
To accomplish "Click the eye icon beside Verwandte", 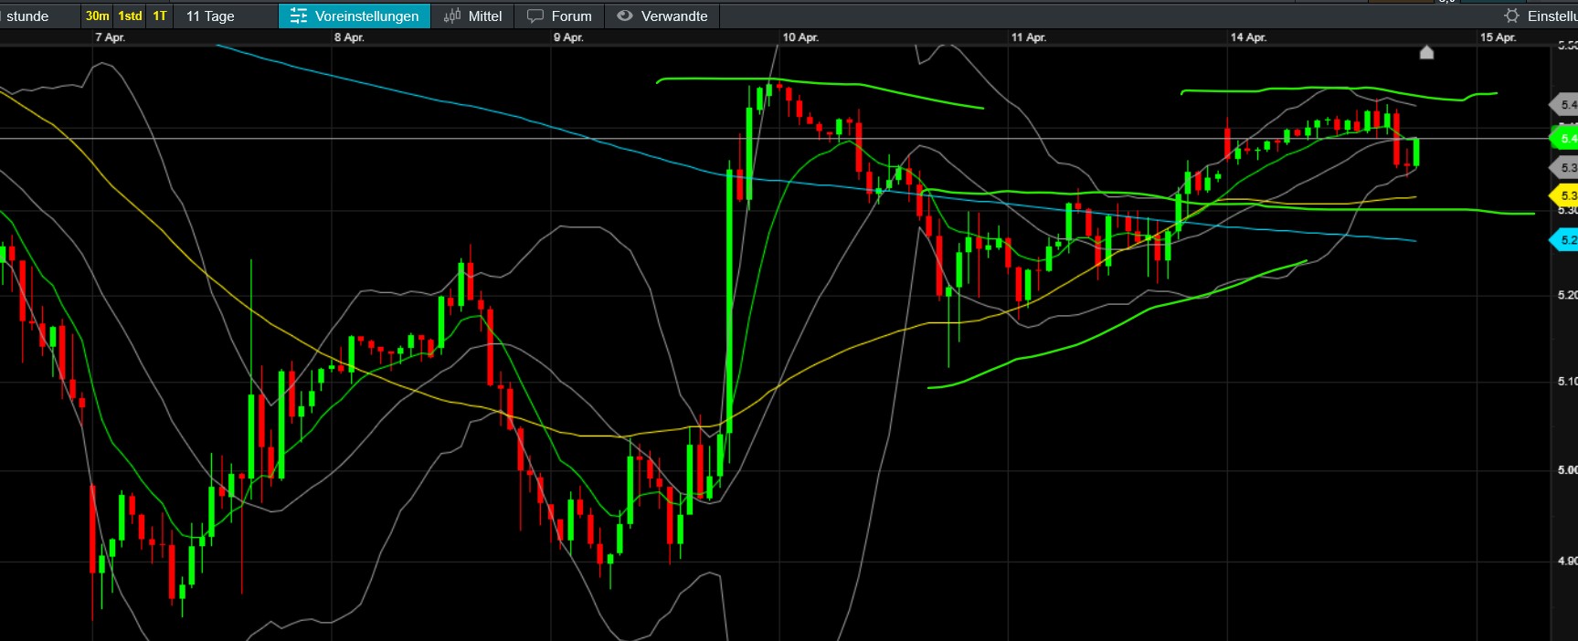I will pyautogui.click(x=625, y=16).
